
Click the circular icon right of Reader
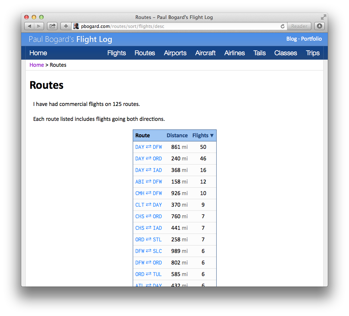pos(319,26)
